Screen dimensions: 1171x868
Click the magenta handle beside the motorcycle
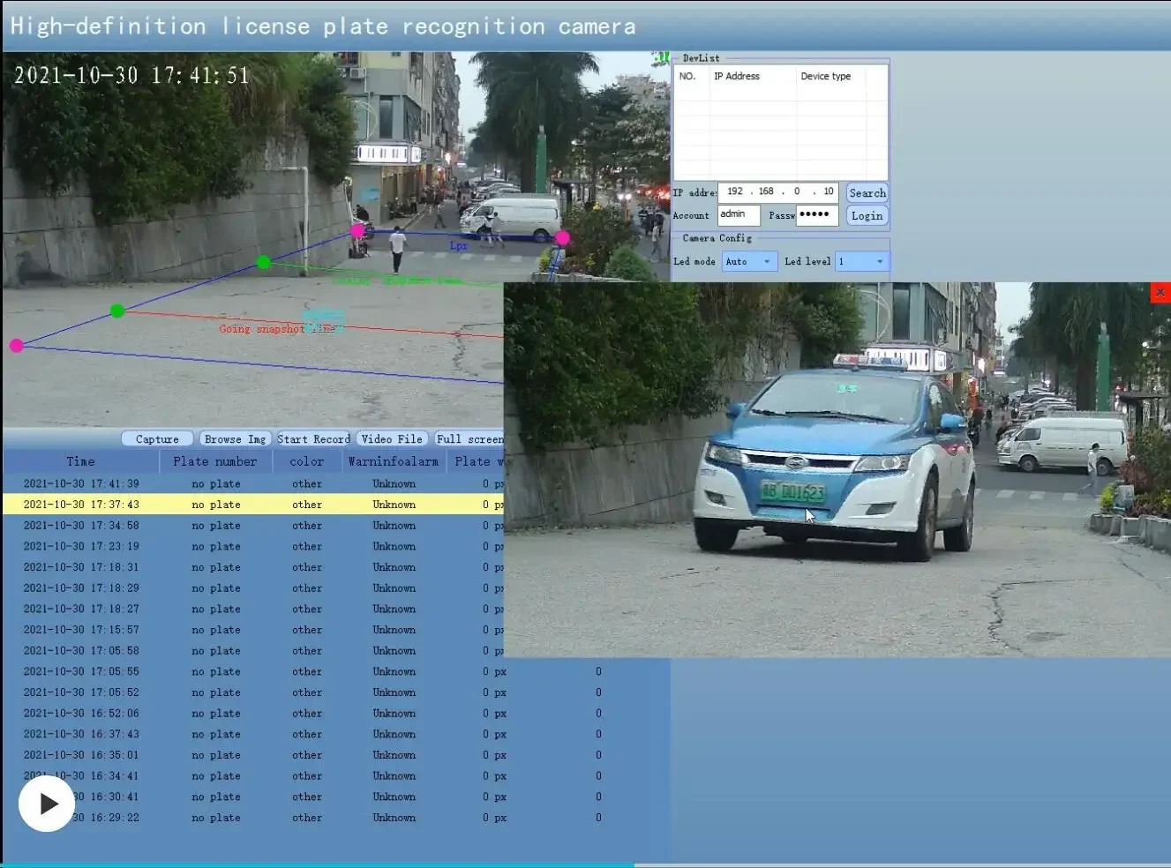[357, 231]
